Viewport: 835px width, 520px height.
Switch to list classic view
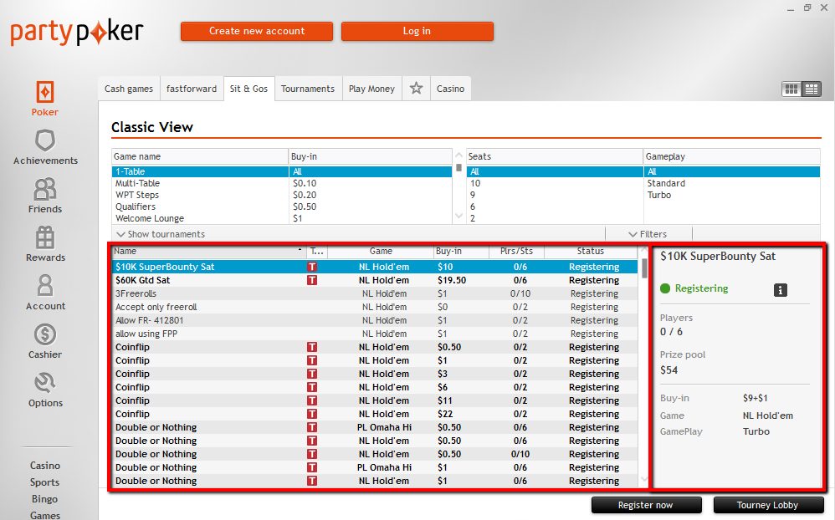coord(812,89)
